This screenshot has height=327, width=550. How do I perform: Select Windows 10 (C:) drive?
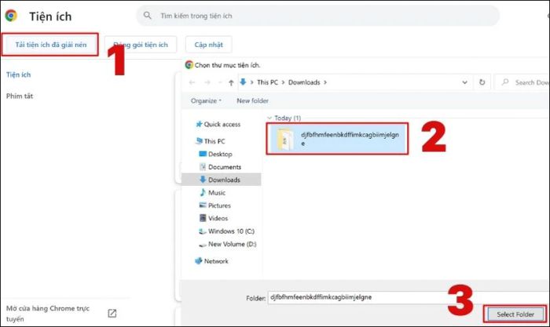(x=231, y=231)
